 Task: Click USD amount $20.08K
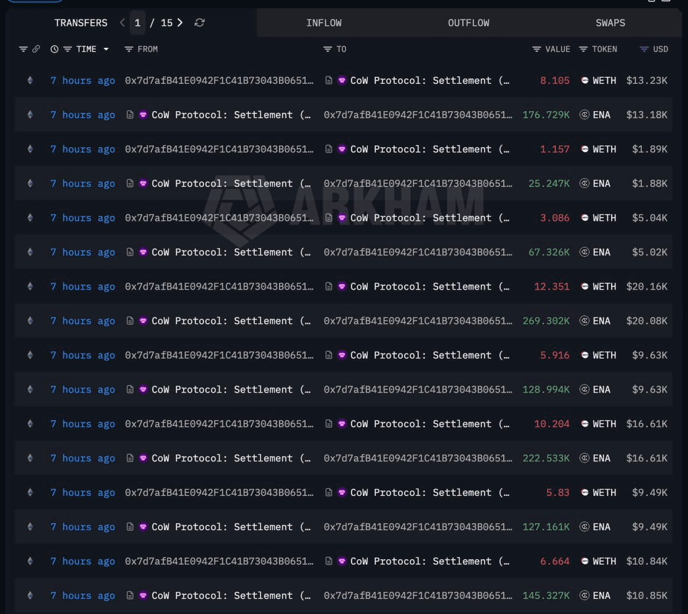point(647,321)
